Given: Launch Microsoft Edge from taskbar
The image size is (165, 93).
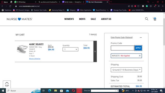Looking at the screenshot, I should point(49,91).
